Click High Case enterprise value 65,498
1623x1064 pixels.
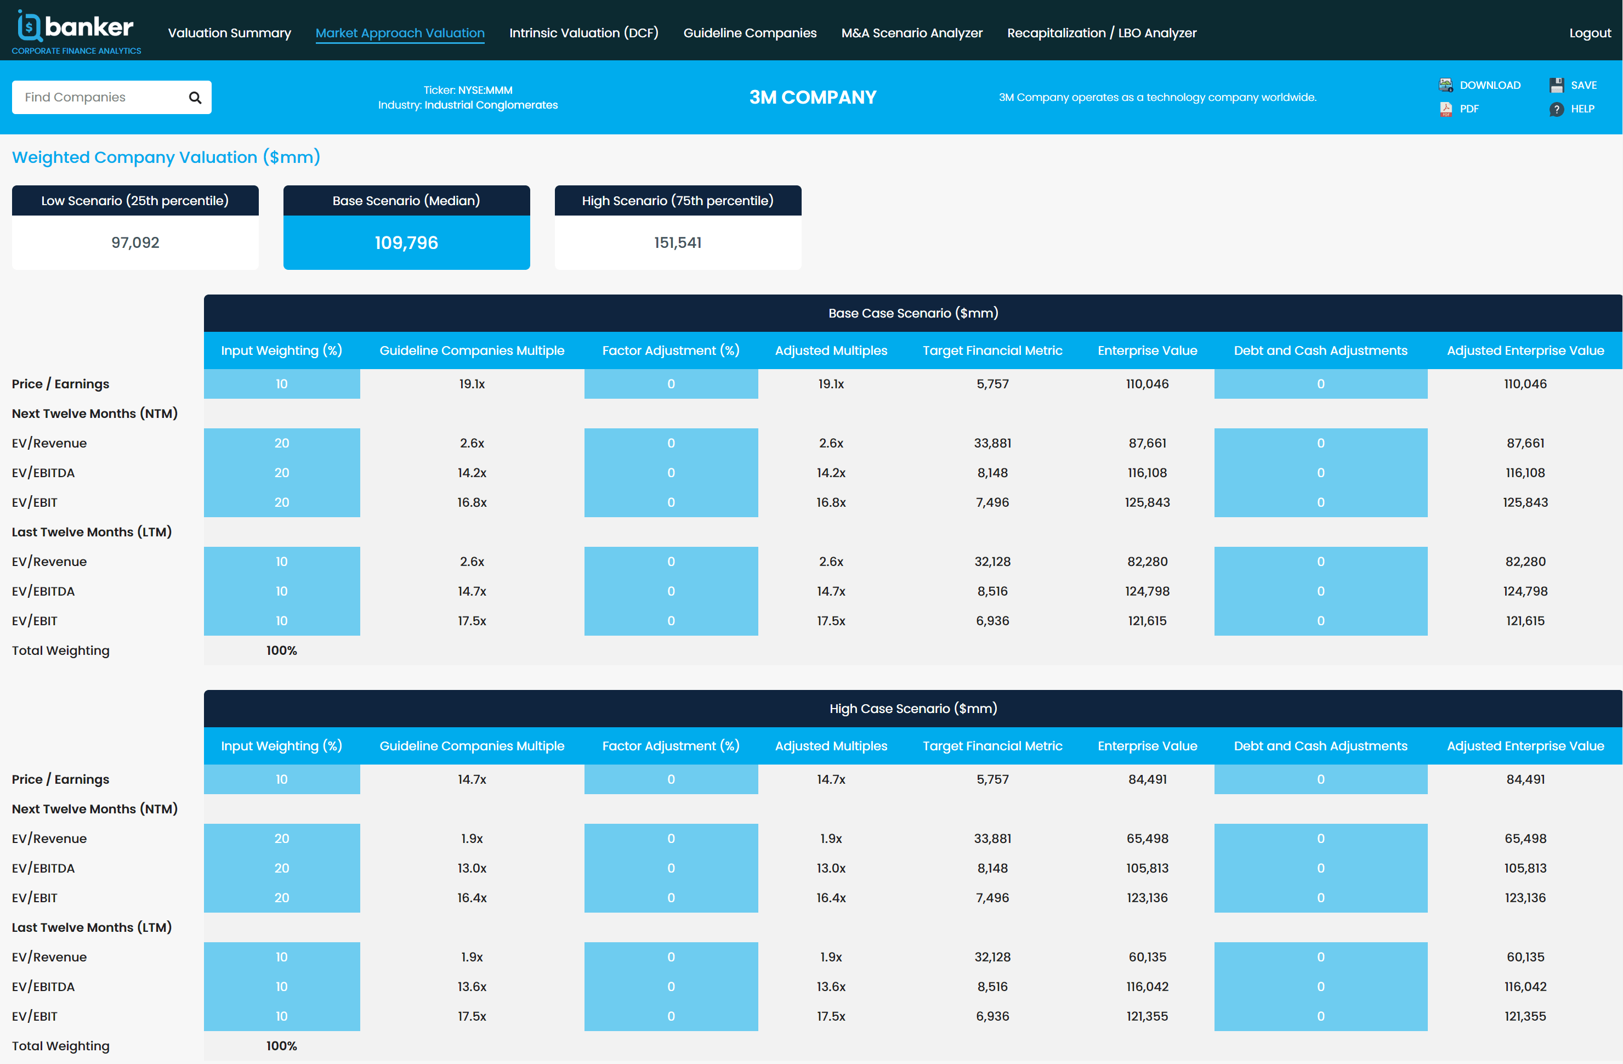[x=1147, y=839]
